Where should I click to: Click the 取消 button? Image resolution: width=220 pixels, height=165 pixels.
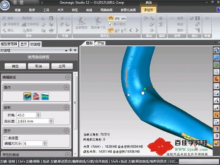click(38, 66)
